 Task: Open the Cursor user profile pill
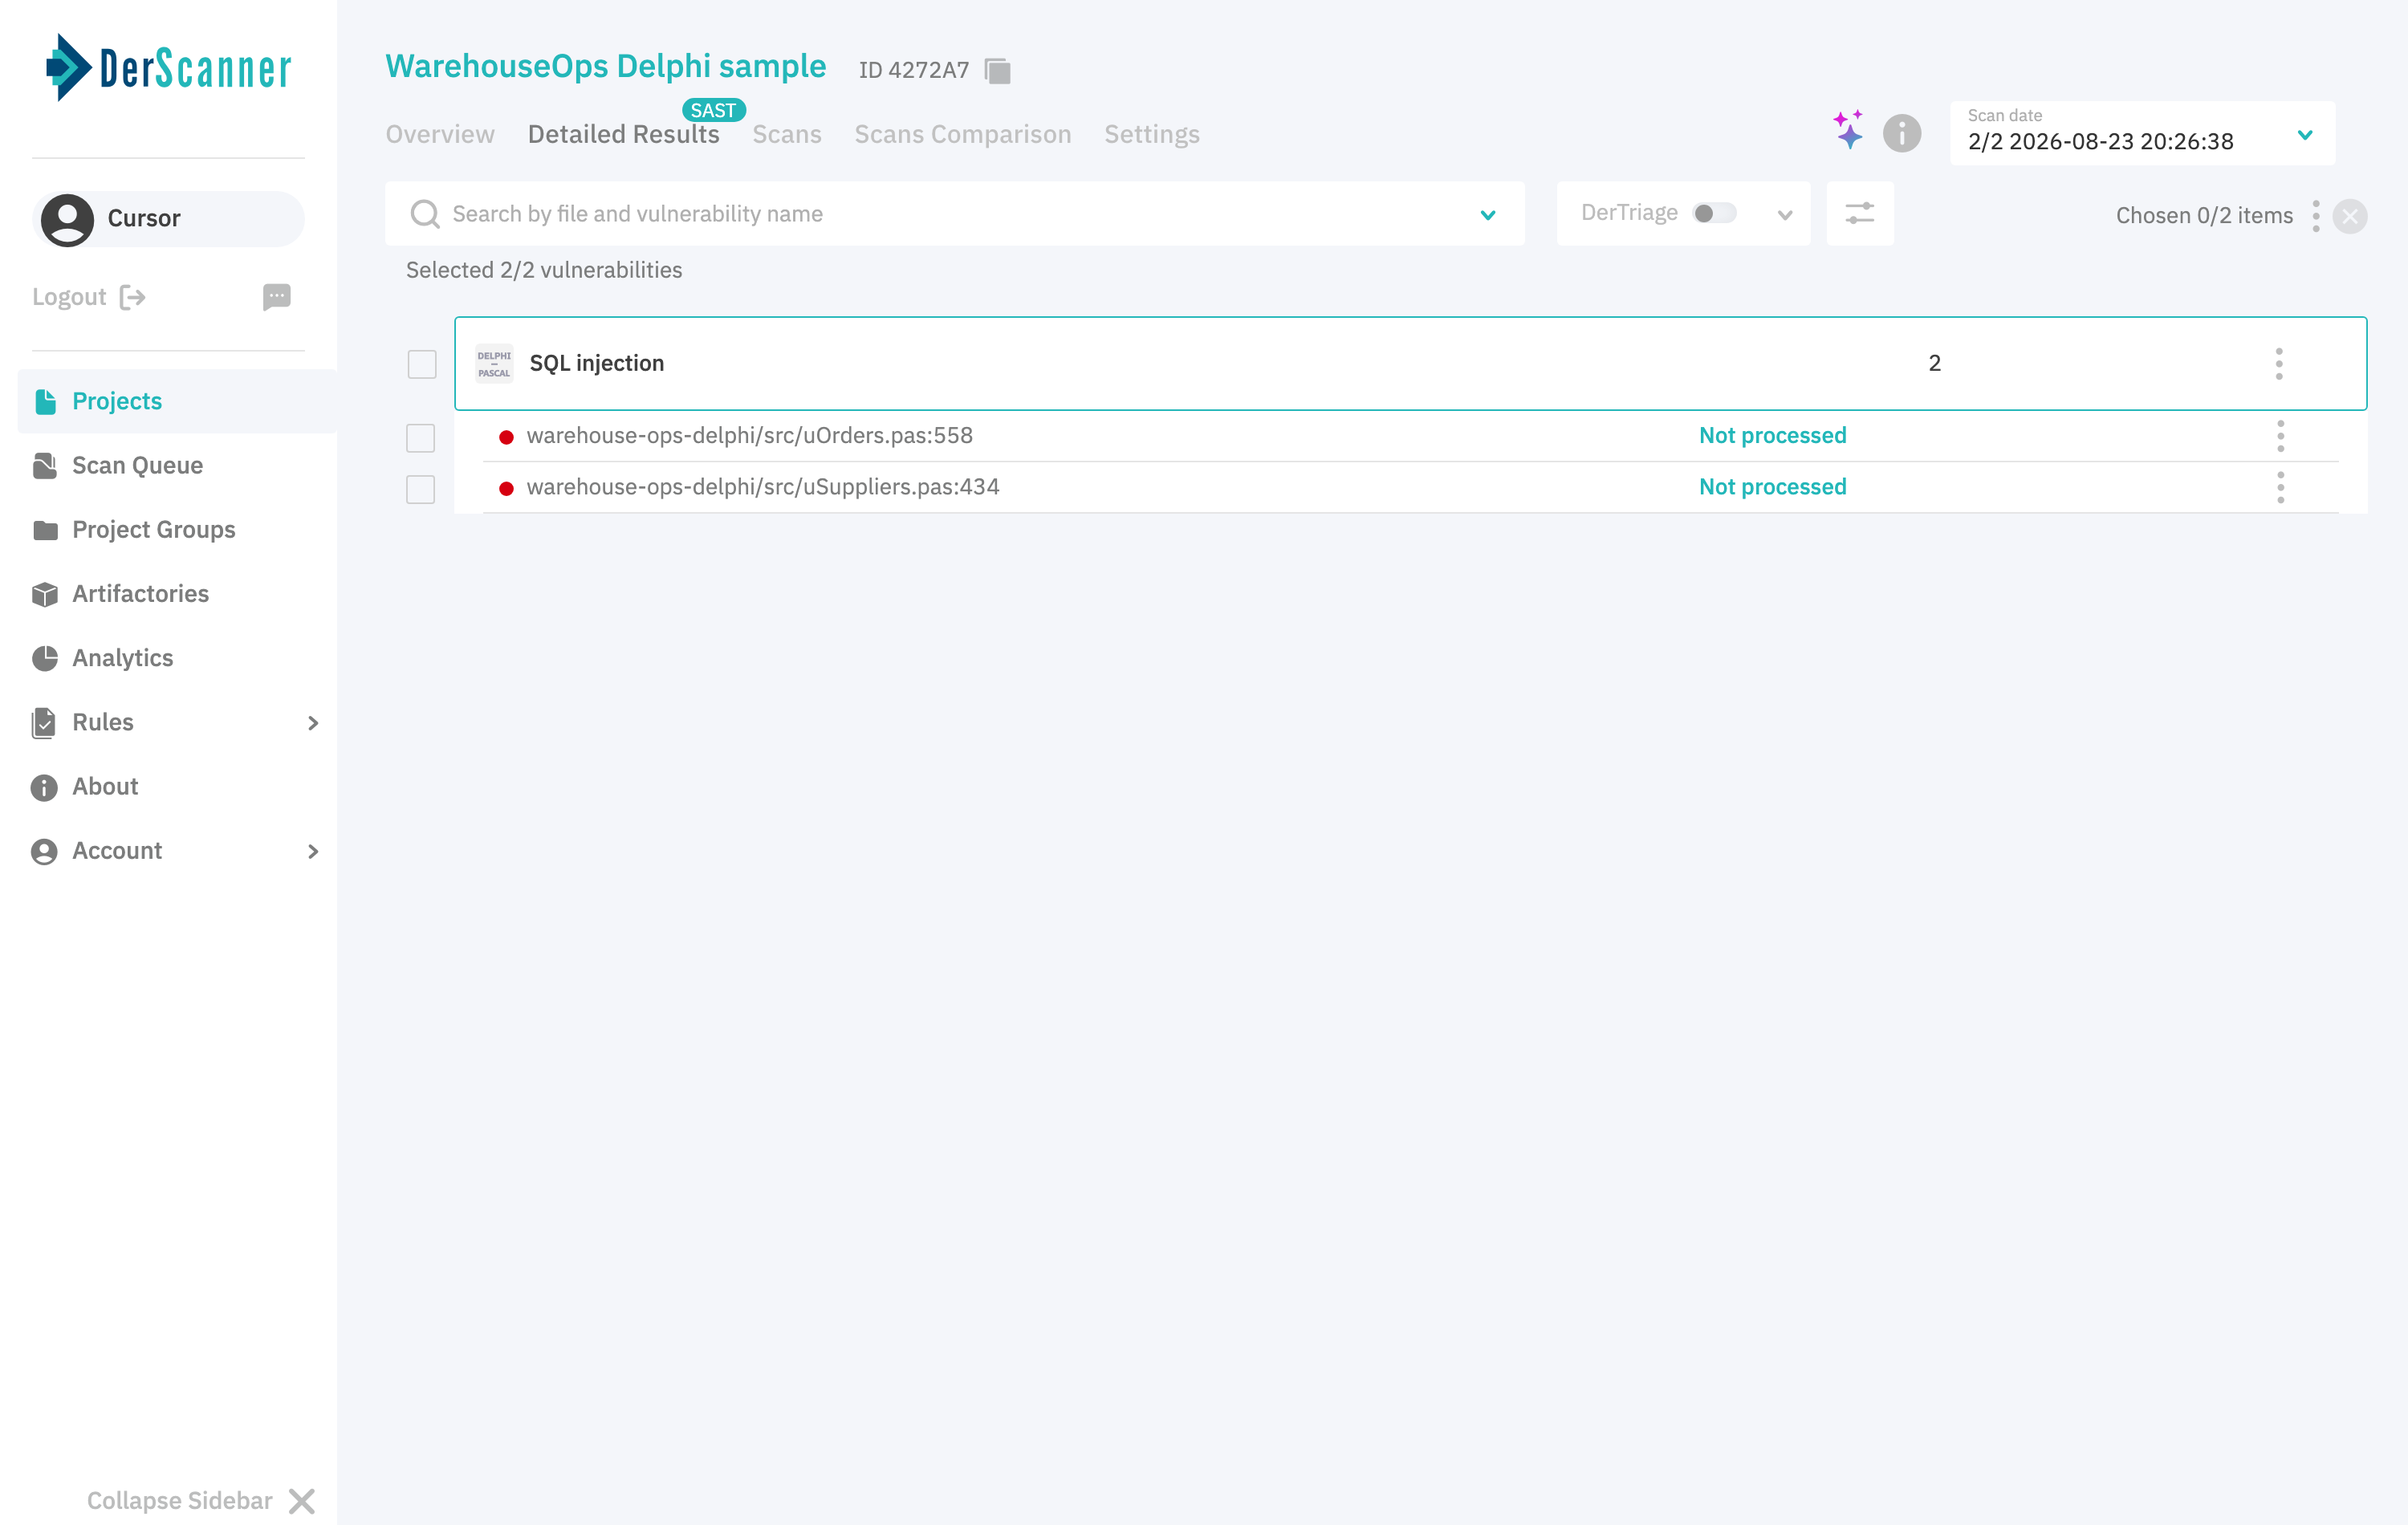[x=168, y=219]
